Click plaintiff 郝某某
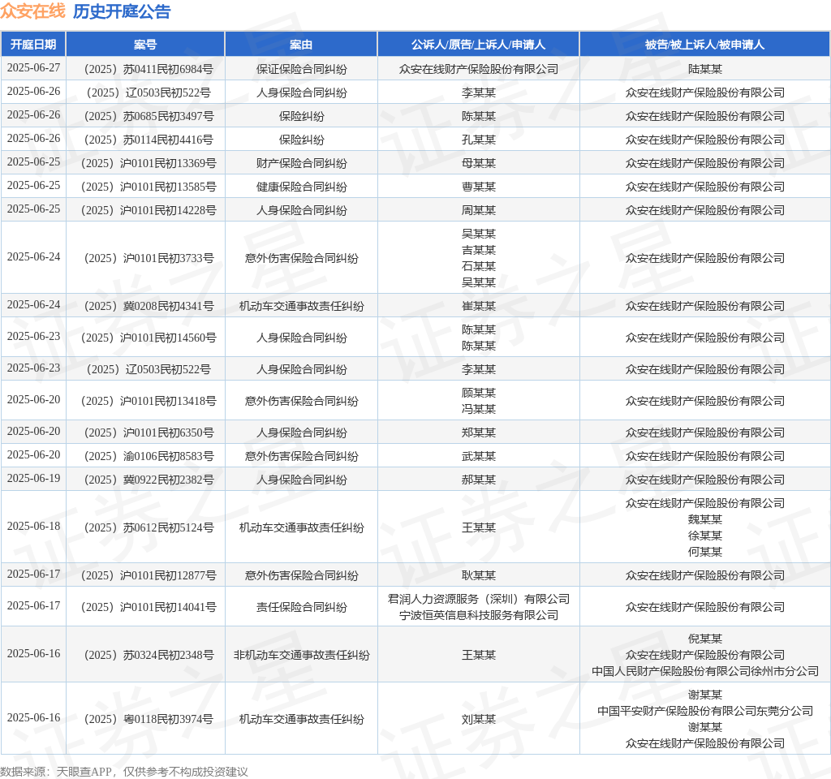 coord(479,480)
